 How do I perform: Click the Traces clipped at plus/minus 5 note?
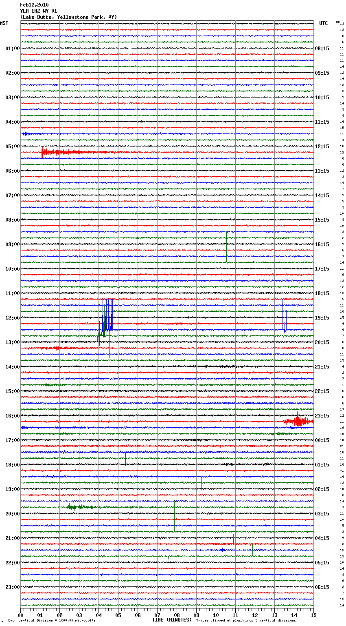tap(246, 620)
